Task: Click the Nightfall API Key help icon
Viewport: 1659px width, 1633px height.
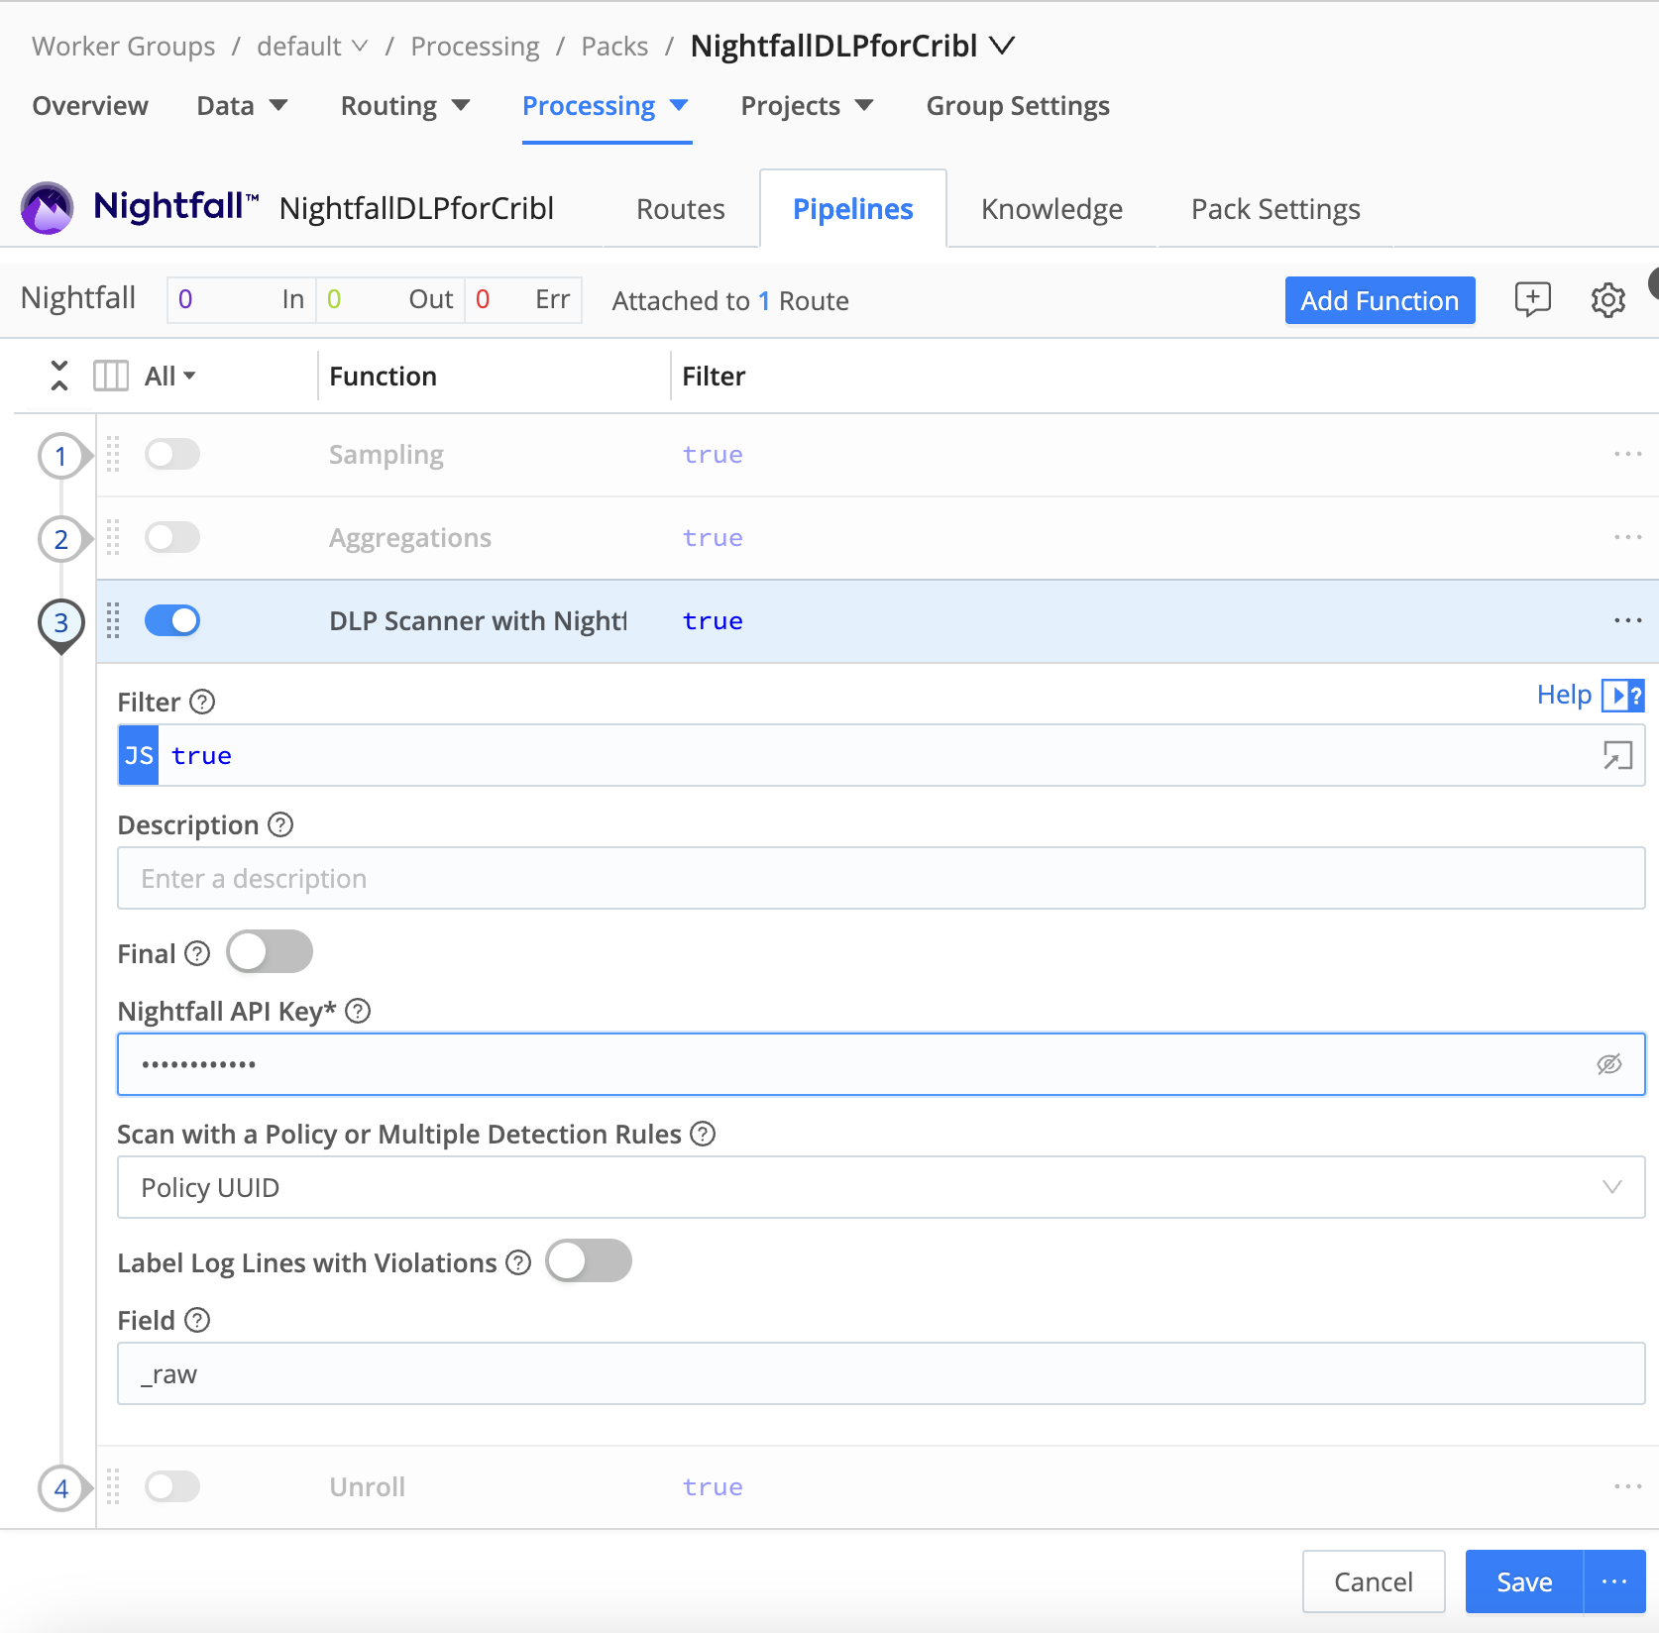Action: coord(358,1012)
